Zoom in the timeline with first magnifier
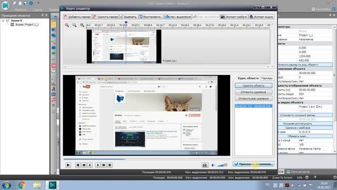The width and height of the screenshot is (337, 190). (x=67, y=25)
